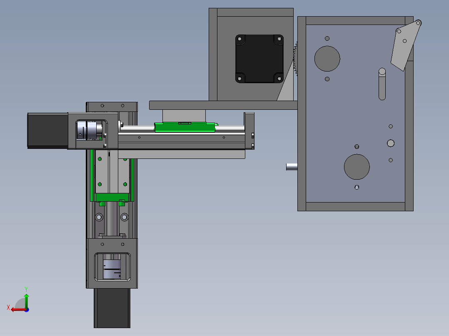Select the shaft stub protruding from the right panel

coord(292,167)
